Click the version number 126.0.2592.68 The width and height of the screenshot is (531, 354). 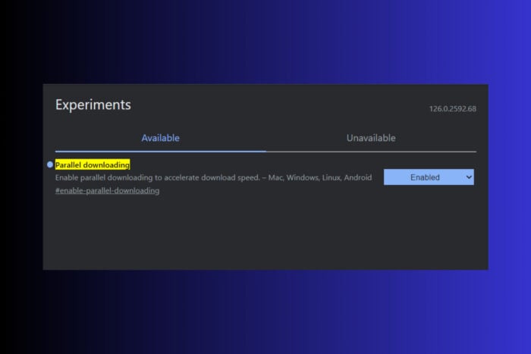452,109
